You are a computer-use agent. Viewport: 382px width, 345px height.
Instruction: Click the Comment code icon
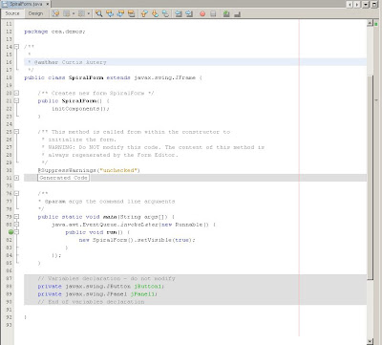226,13
